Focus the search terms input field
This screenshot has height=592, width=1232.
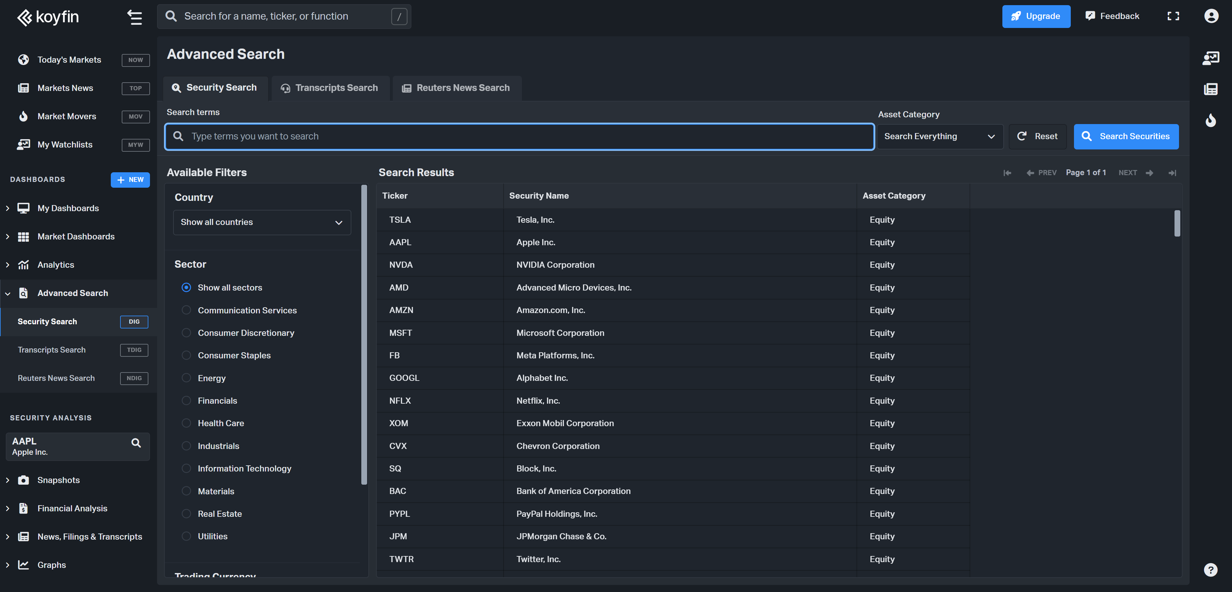519,136
